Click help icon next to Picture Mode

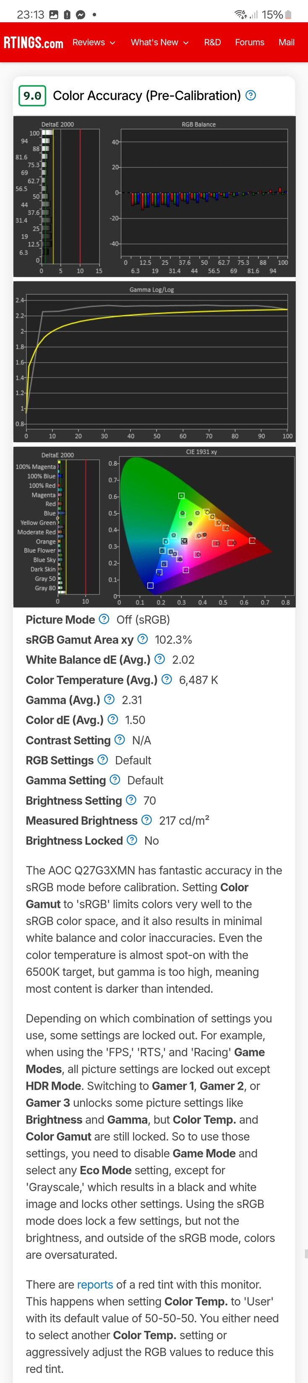coord(104,619)
